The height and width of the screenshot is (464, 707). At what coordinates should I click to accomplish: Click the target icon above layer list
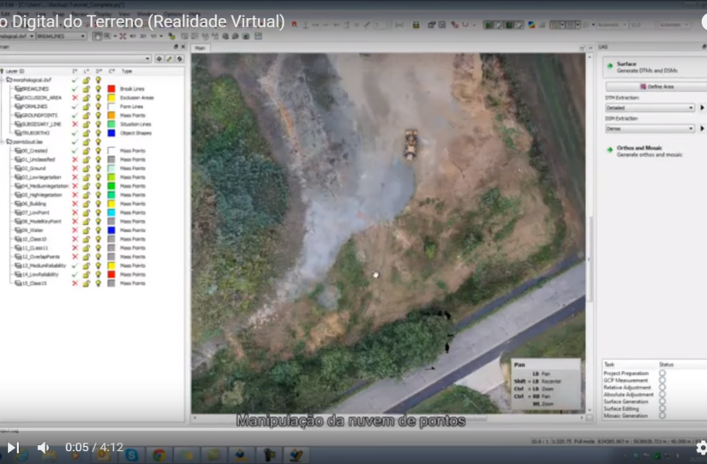click(x=159, y=59)
